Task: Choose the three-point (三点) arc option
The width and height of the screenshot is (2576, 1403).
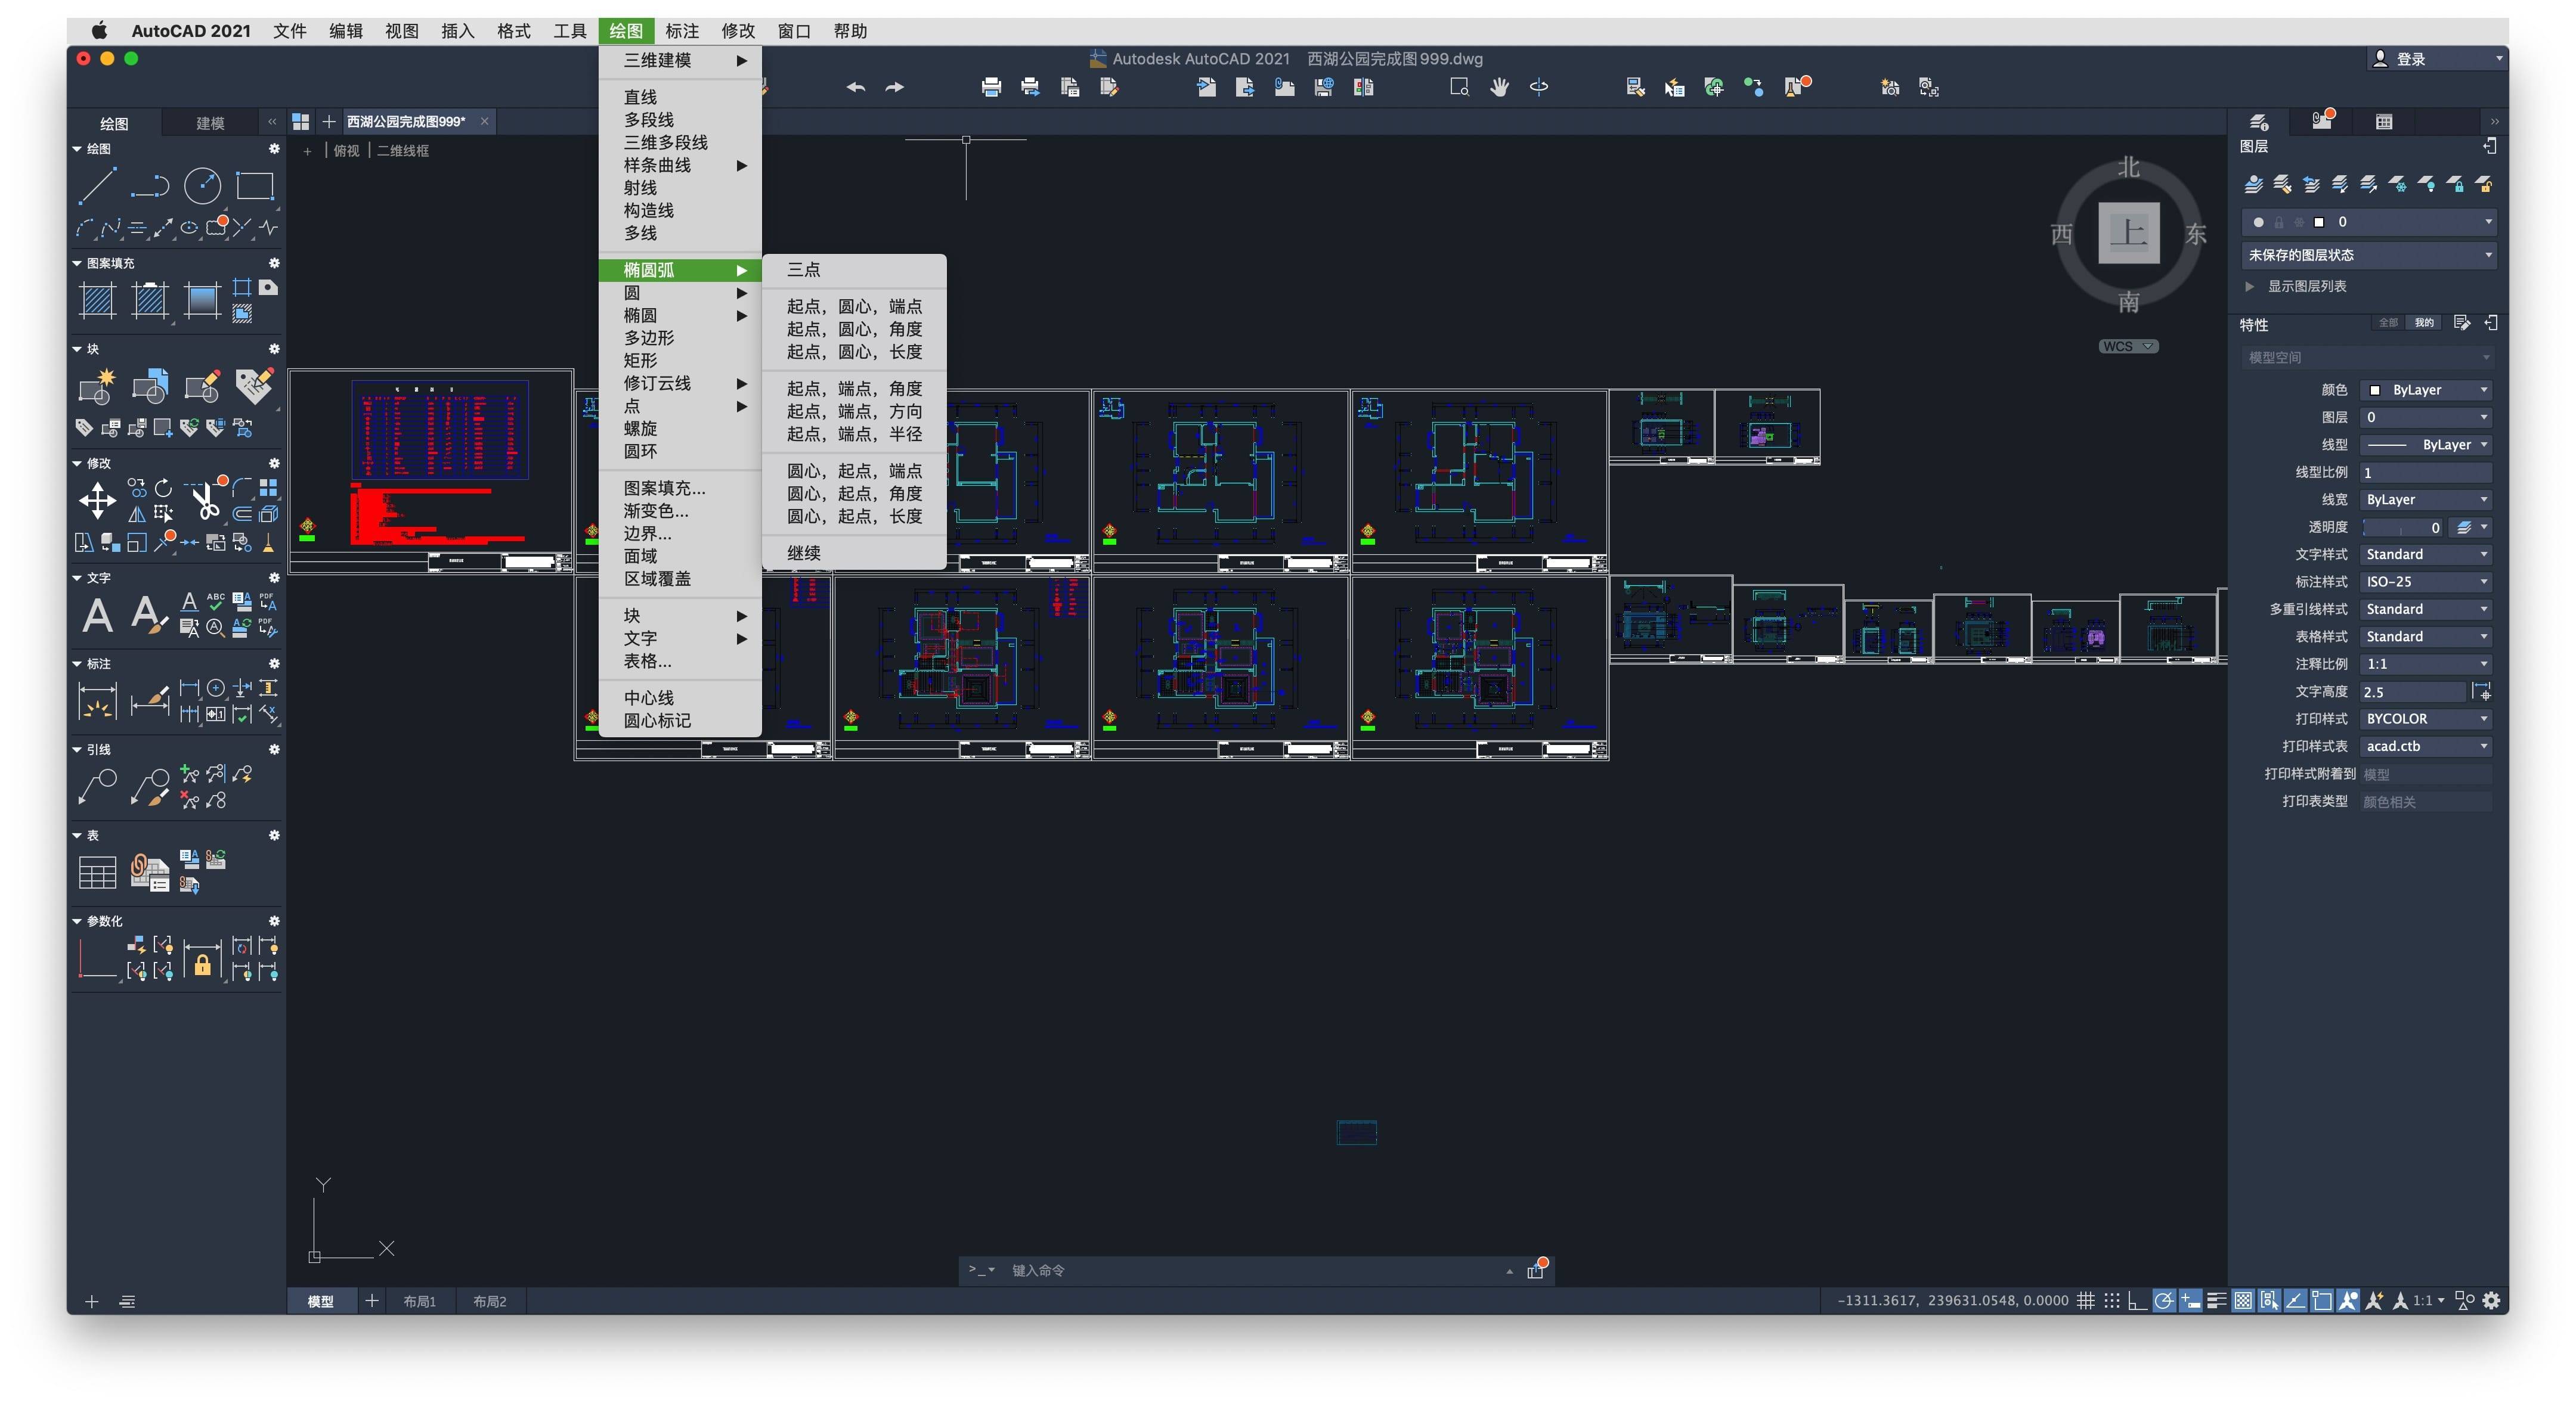Action: tap(803, 270)
